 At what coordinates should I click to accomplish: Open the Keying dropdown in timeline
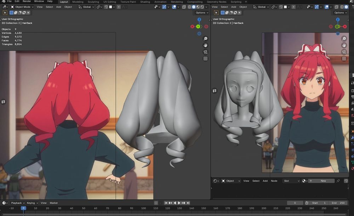[32, 203]
